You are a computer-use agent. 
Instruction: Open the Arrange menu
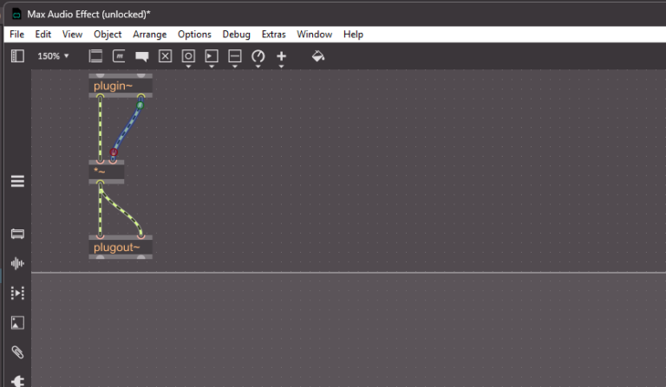point(149,35)
